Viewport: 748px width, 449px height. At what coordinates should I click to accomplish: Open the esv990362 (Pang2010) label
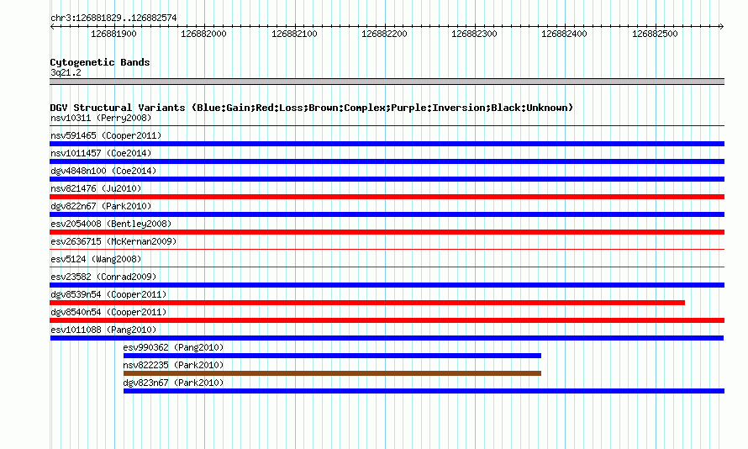173,347
